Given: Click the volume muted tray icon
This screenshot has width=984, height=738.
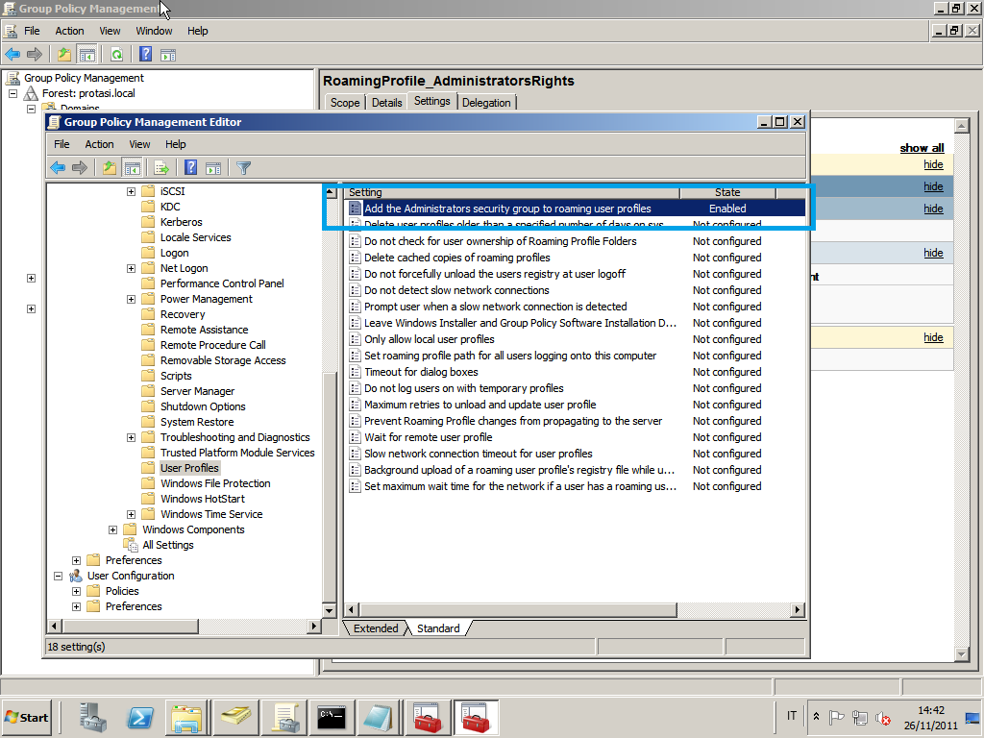Looking at the screenshot, I should tap(883, 717).
